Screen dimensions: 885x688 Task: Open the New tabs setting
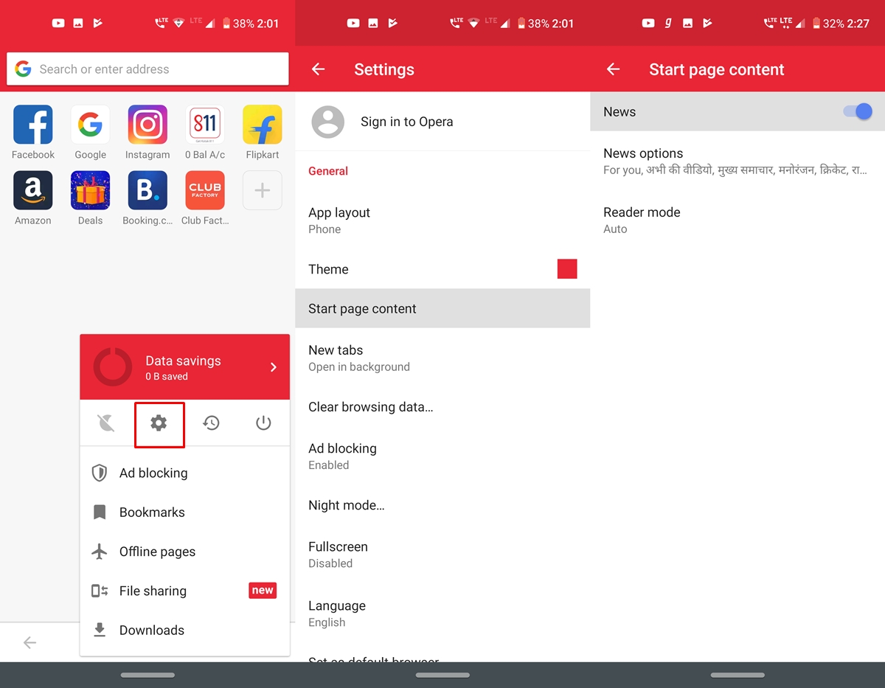point(442,358)
